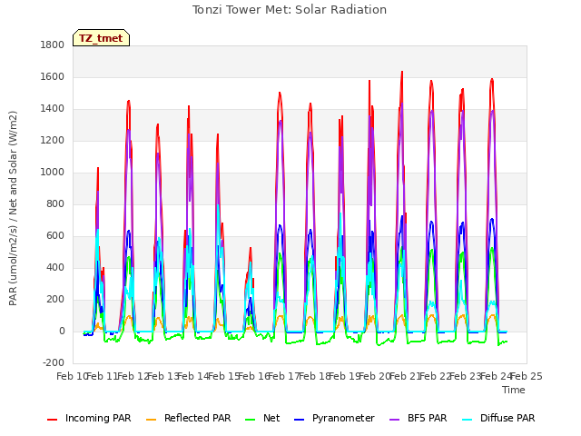Click the orange Reflected PAR color swatch
Viewport: 581px width, 436px height.
coord(152,420)
